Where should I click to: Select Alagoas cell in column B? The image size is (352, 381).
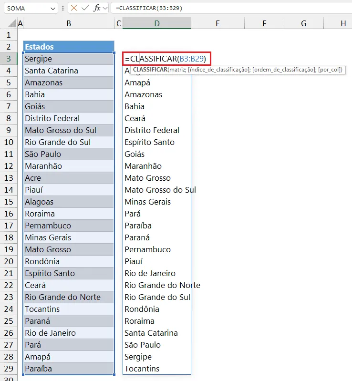[x=69, y=202]
